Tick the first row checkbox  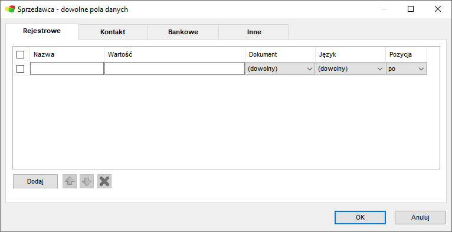(x=21, y=68)
